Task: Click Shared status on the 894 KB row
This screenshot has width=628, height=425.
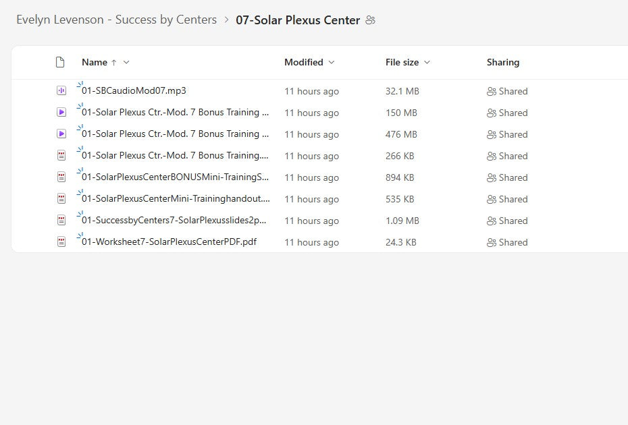Action: pos(507,177)
